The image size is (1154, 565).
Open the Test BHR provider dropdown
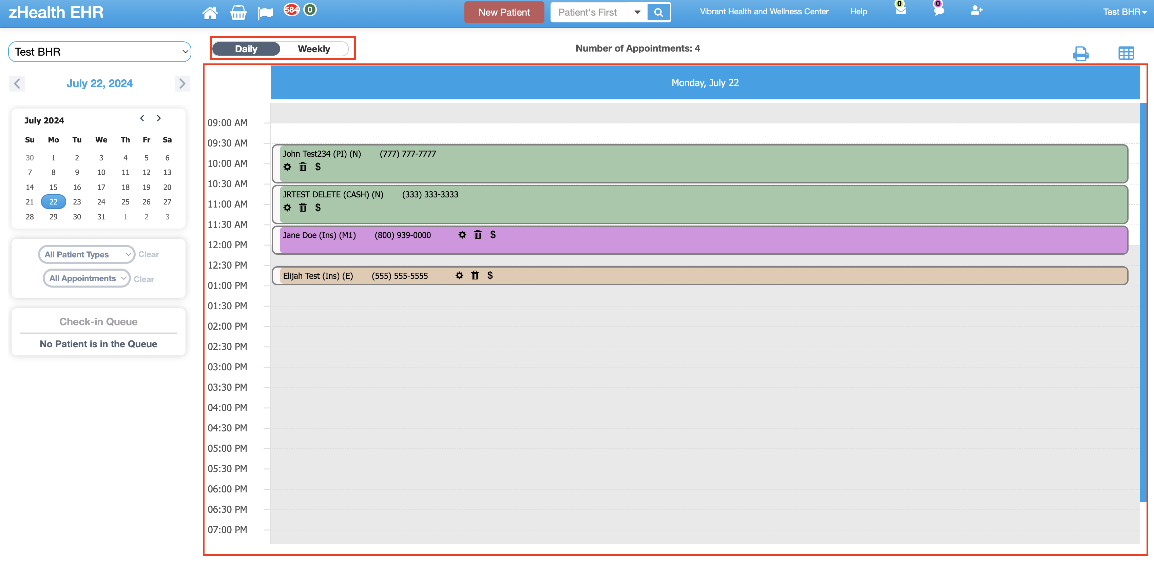pyautogui.click(x=99, y=52)
